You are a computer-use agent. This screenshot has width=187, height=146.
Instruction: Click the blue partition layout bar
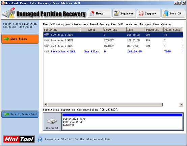click(122, 115)
